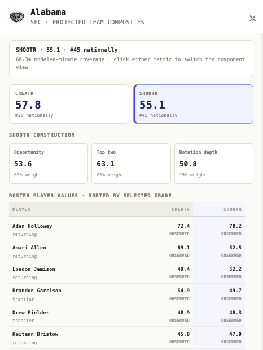Close the Alabama team composites panel

point(252,18)
